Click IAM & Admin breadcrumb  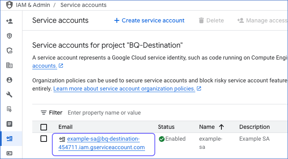point(33,5)
